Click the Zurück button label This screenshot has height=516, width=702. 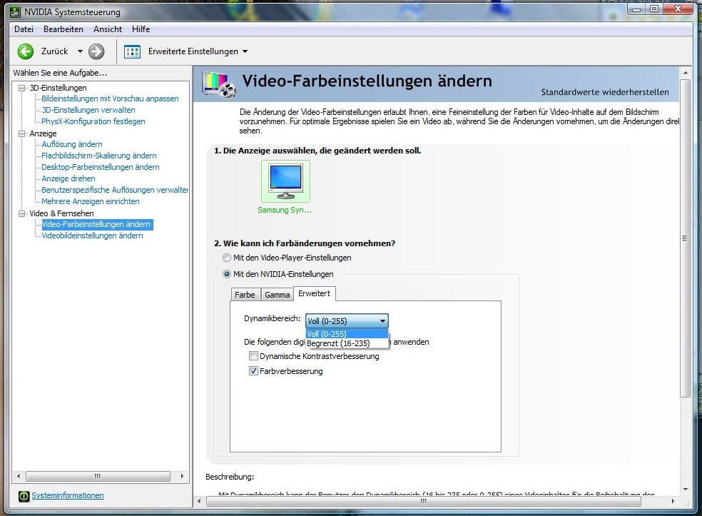click(x=55, y=51)
